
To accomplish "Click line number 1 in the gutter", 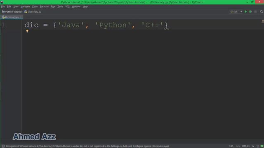I will click(x=3, y=25).
